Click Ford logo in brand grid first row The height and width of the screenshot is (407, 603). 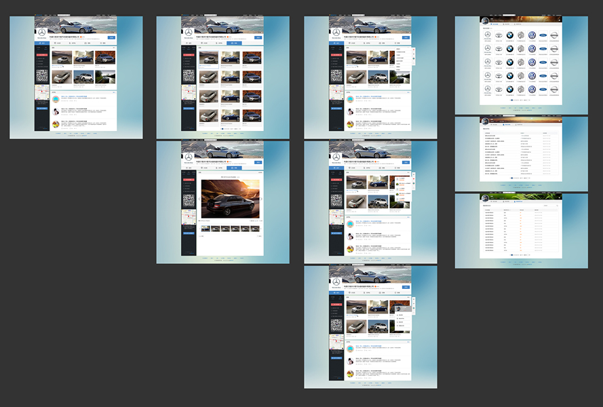(x=543, y=35)
